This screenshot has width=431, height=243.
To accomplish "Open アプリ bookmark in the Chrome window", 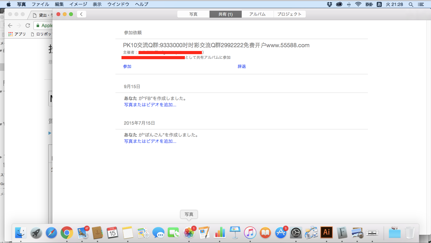I will coord(17,34).
